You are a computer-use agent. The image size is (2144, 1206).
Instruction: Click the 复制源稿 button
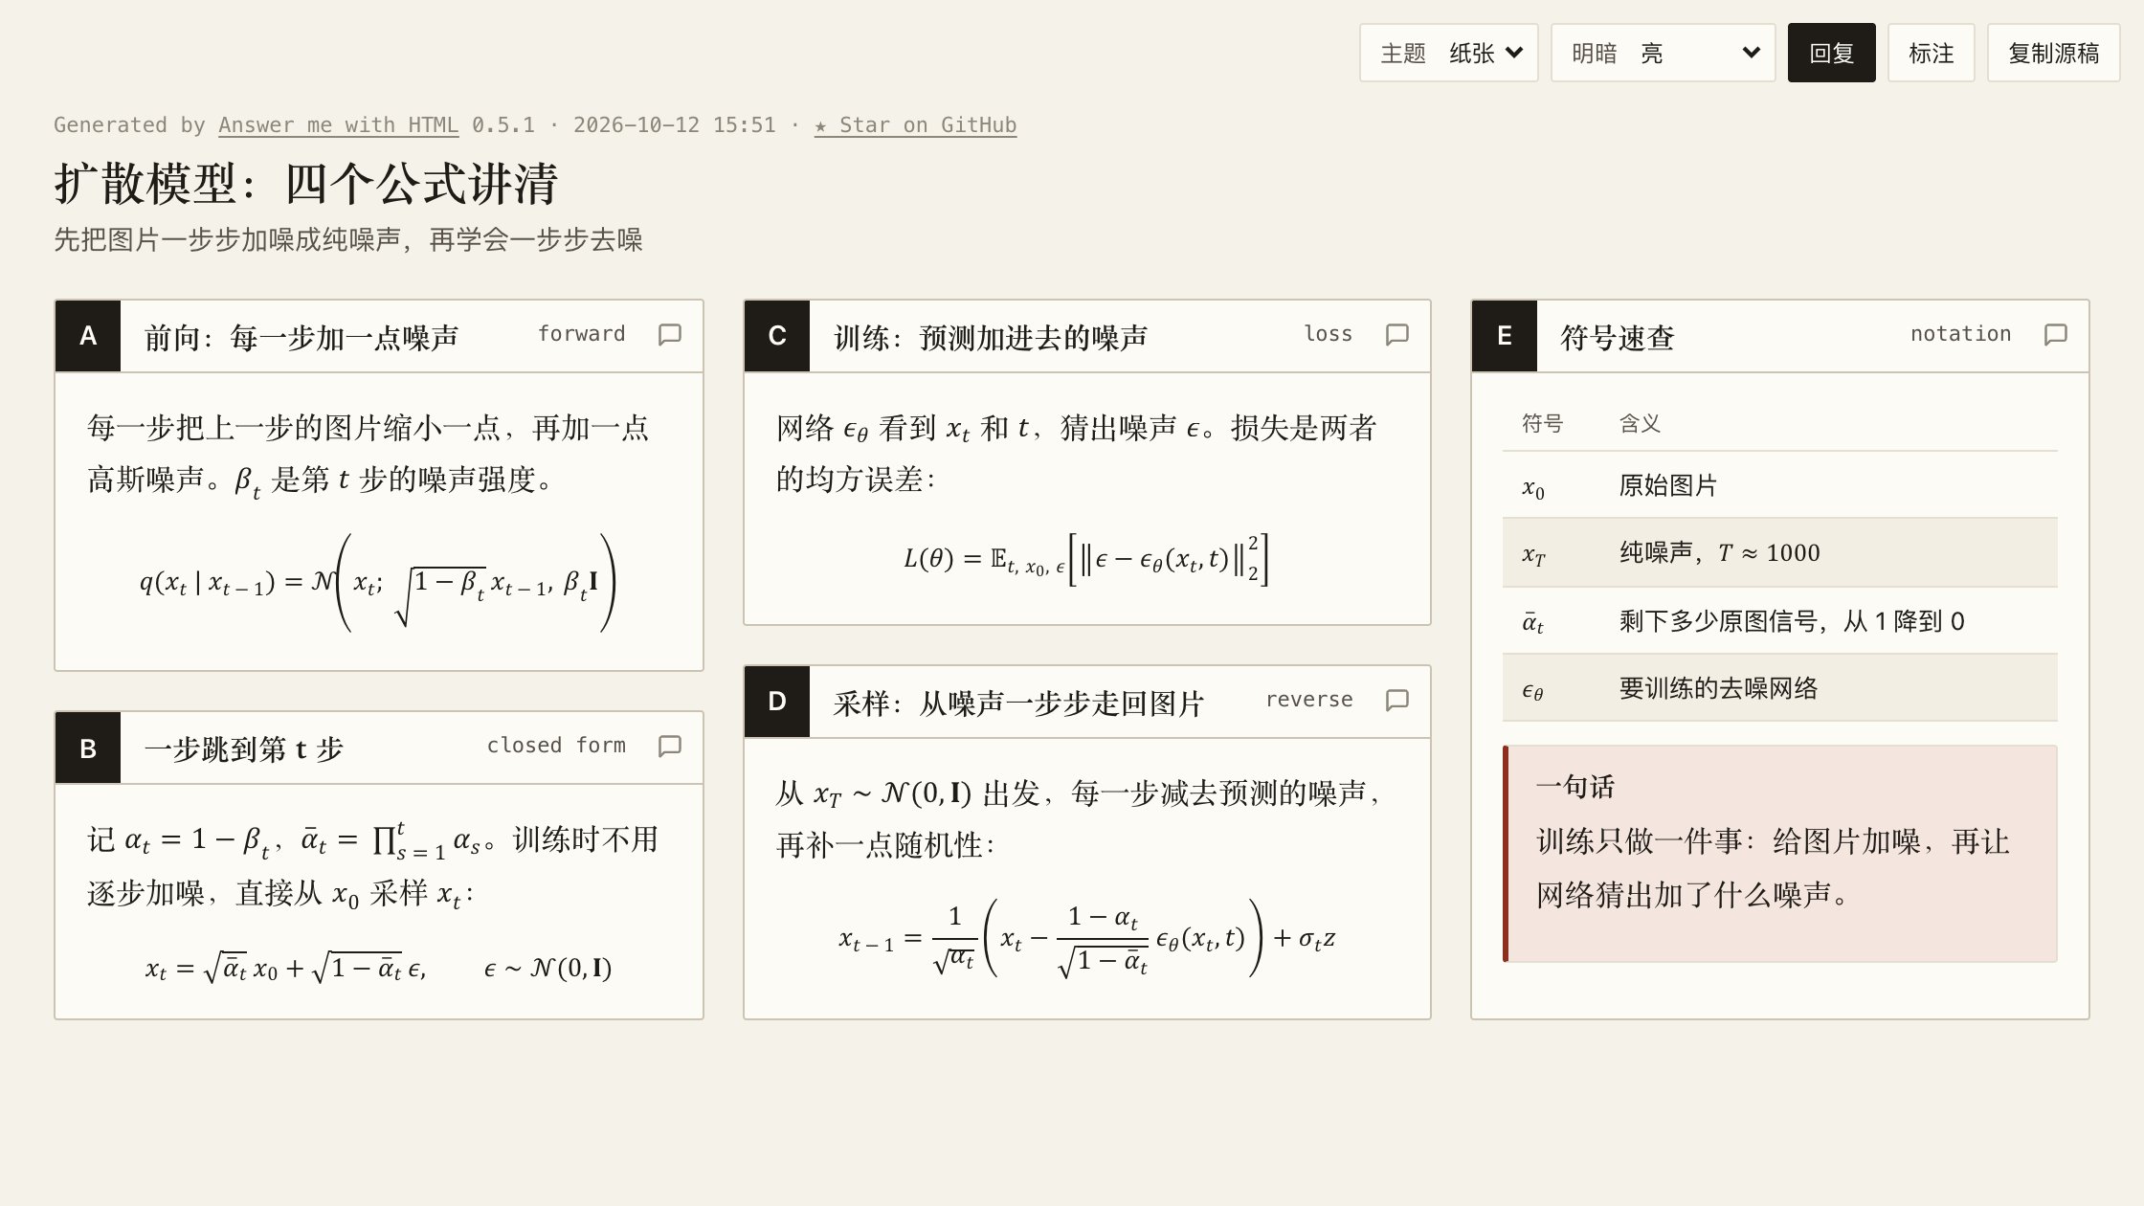point(2054,53)
